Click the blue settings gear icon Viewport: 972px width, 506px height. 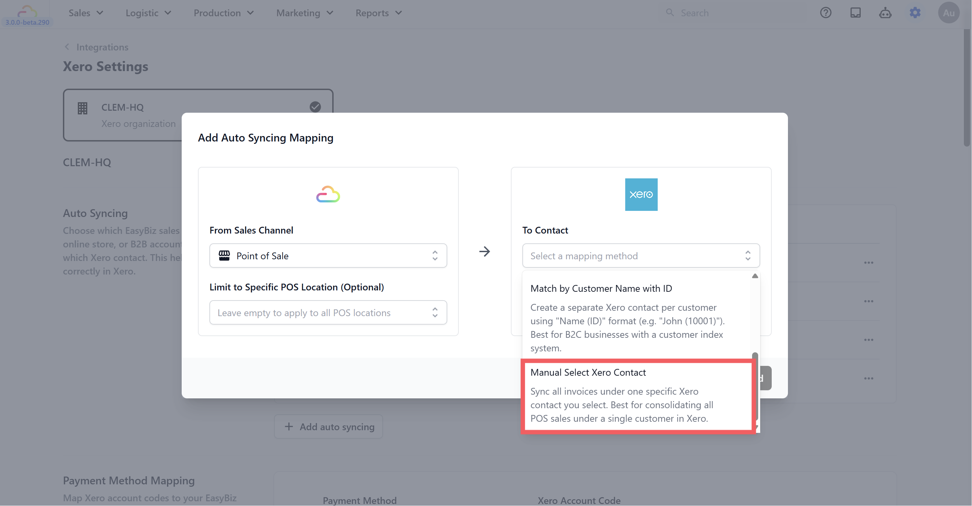[915, 13]
